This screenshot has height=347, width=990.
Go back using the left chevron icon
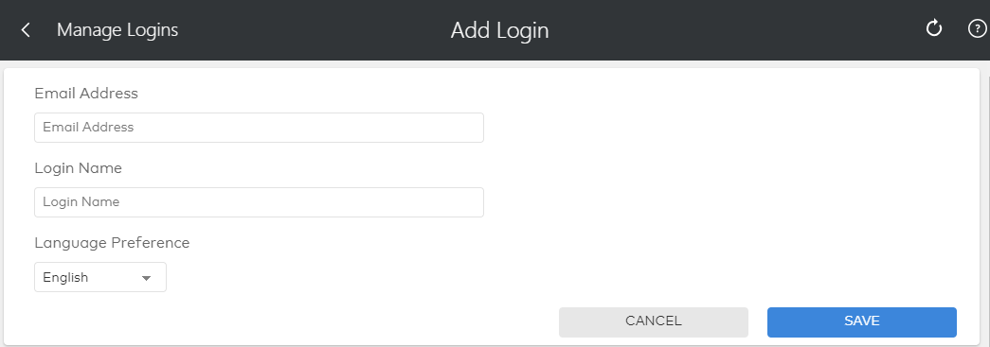tap(26, 29)
